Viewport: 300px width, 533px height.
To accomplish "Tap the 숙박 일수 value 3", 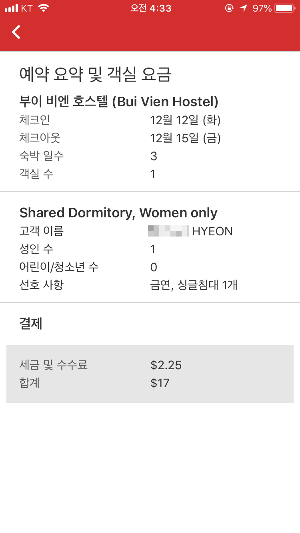I will point(154,156).
